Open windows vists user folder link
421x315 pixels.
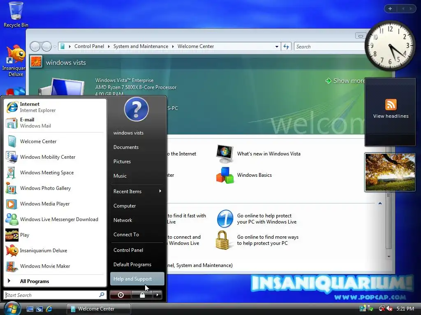coord(137,133)
